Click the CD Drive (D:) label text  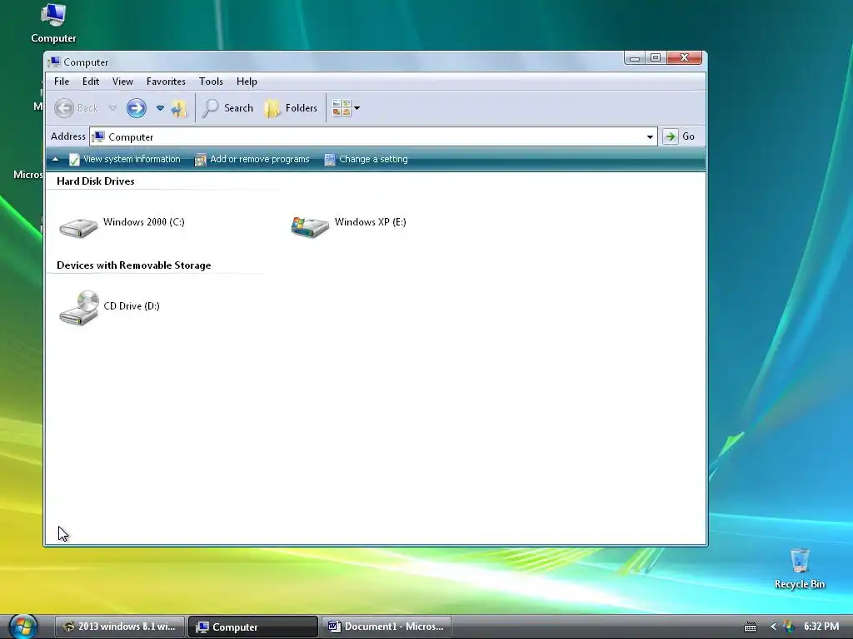coord(132,306)
